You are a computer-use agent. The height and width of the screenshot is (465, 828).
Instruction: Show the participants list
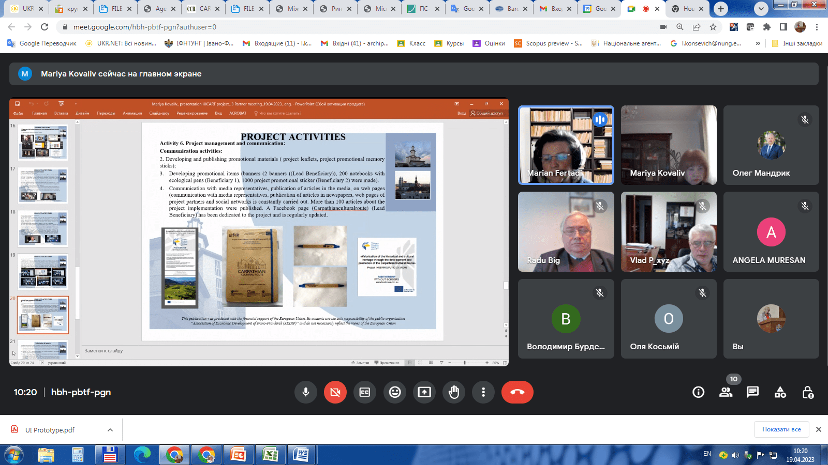tap(726, 392)
